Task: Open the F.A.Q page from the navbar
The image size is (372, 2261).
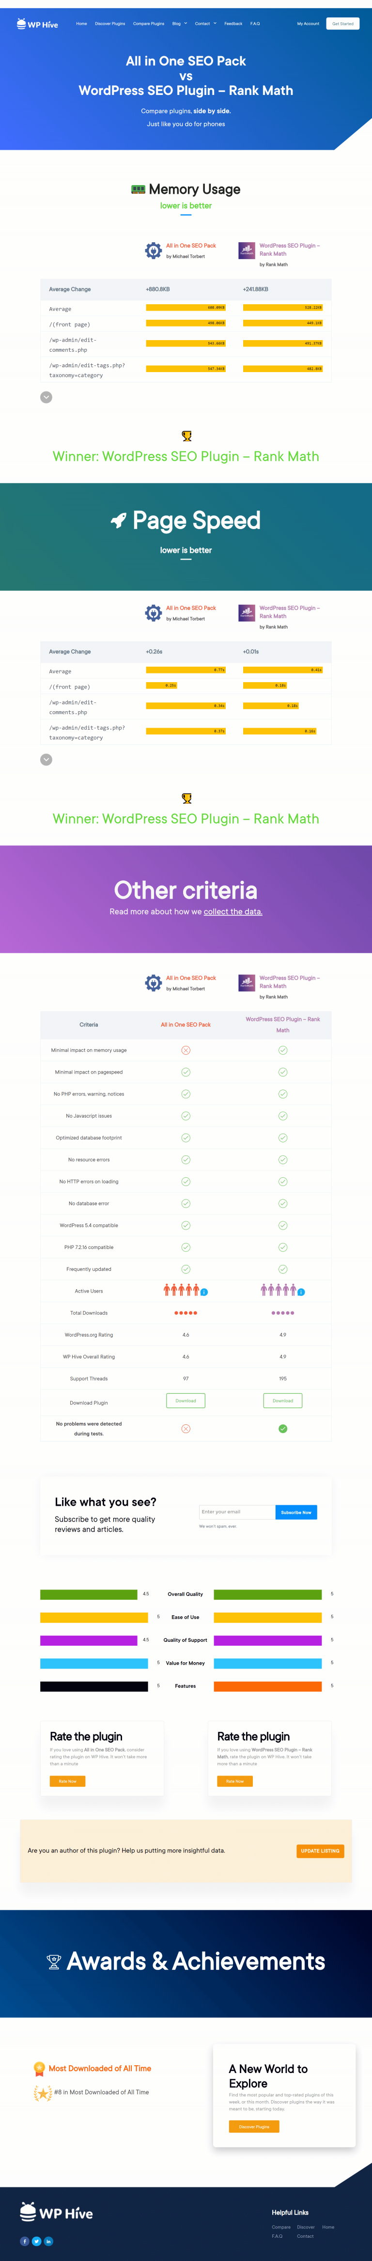Action: (x=253, y=24)
